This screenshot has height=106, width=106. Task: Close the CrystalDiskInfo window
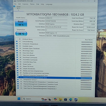pyautogui.click(x=95, y=1)
